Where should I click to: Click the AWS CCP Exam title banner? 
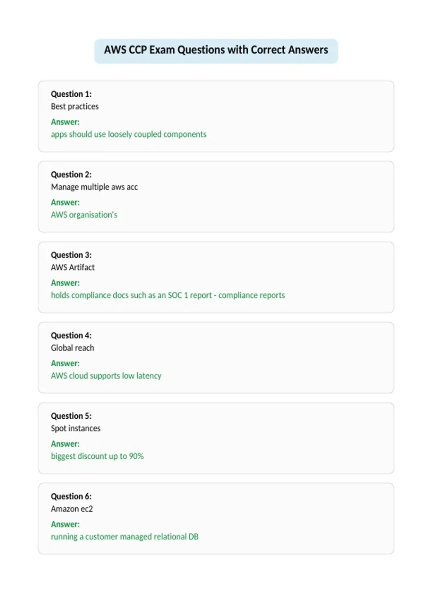point(216,51)
